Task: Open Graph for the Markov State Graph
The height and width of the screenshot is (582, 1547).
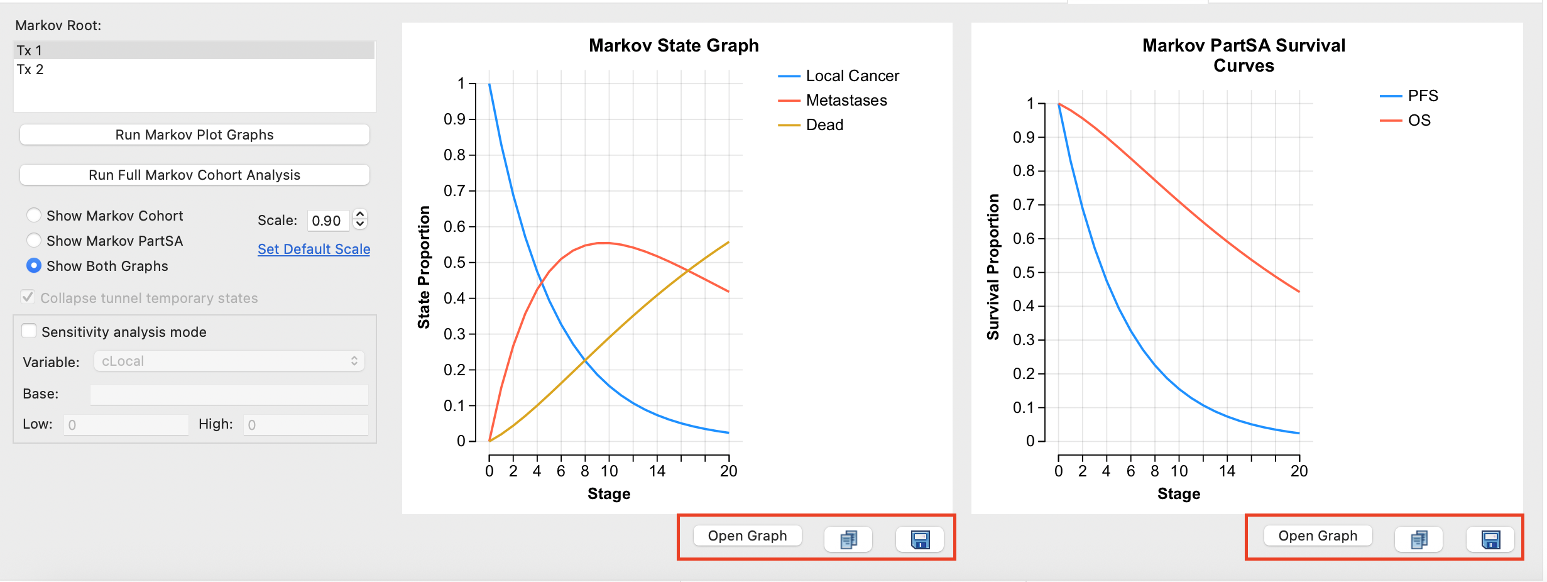Action: [747, 535]
